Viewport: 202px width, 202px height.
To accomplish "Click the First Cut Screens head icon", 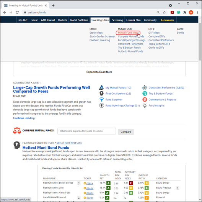I will click(102, 94).
